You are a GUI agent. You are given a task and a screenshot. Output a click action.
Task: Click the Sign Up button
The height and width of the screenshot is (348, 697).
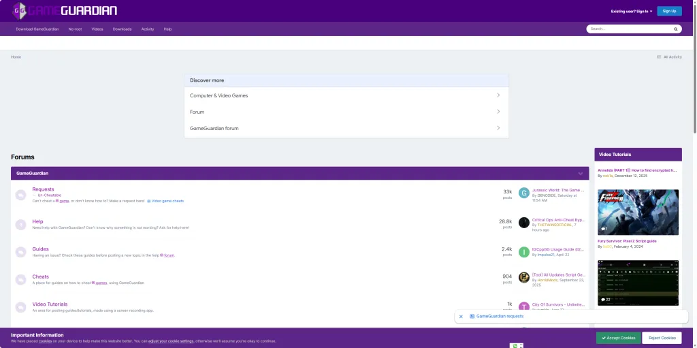pos(669,11)
